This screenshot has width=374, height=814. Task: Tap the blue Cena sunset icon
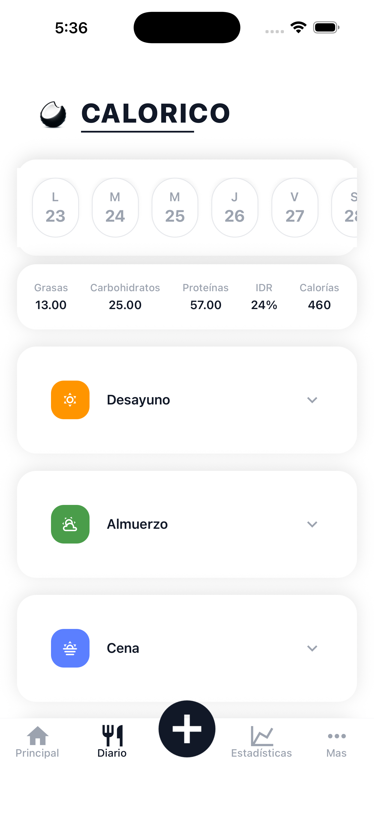tap(70, 648)
